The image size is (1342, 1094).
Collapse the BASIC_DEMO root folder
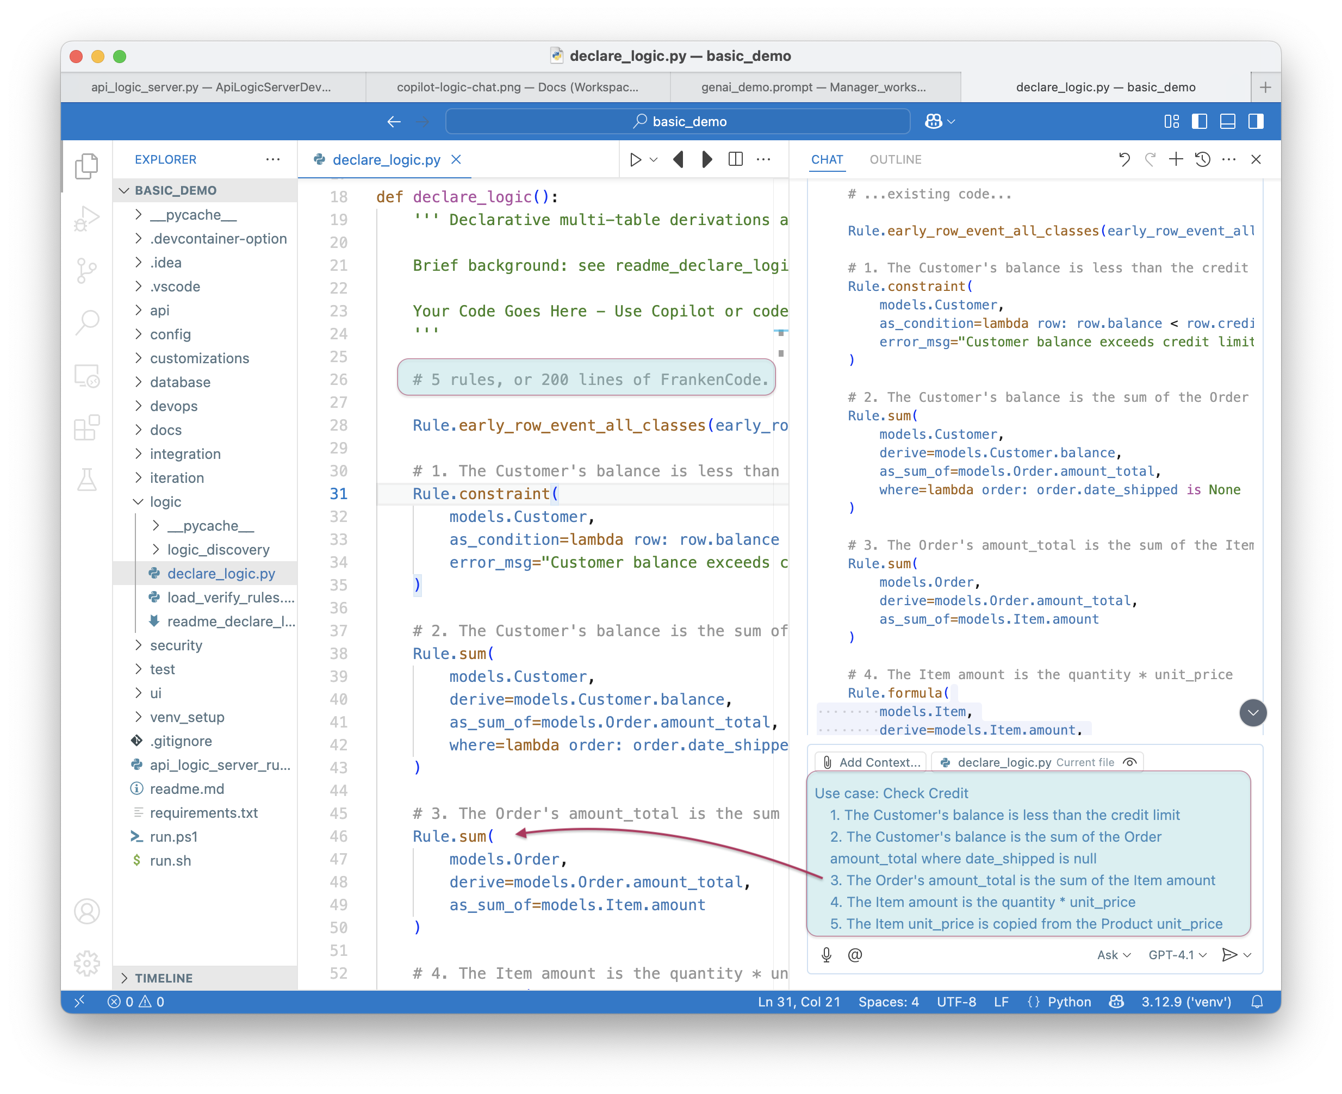coord(206,190)
